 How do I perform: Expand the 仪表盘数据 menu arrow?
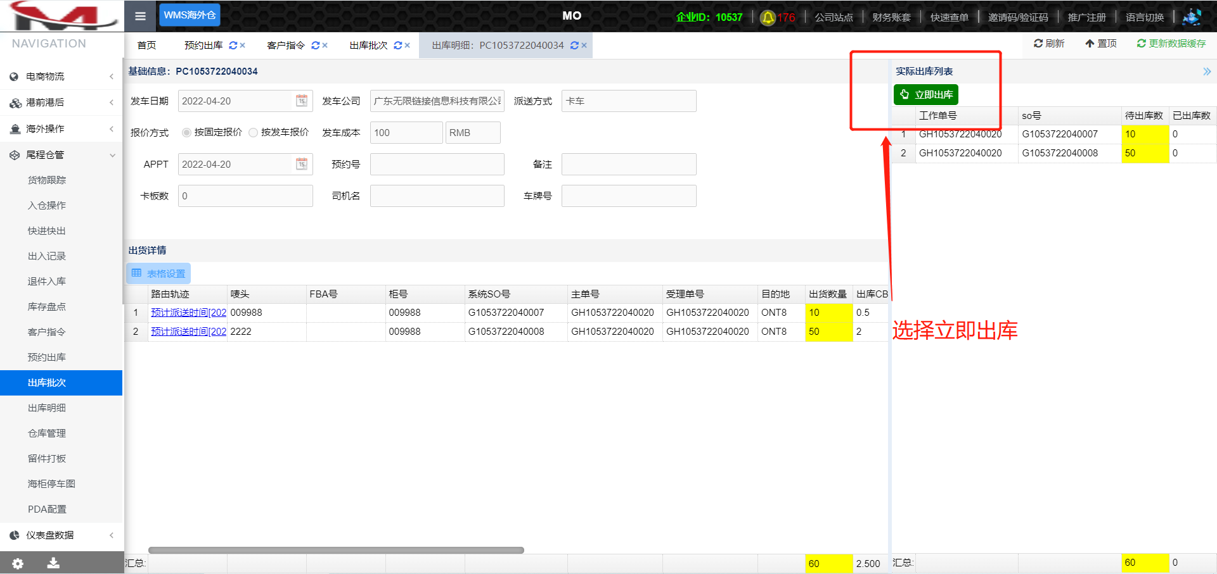112,535
